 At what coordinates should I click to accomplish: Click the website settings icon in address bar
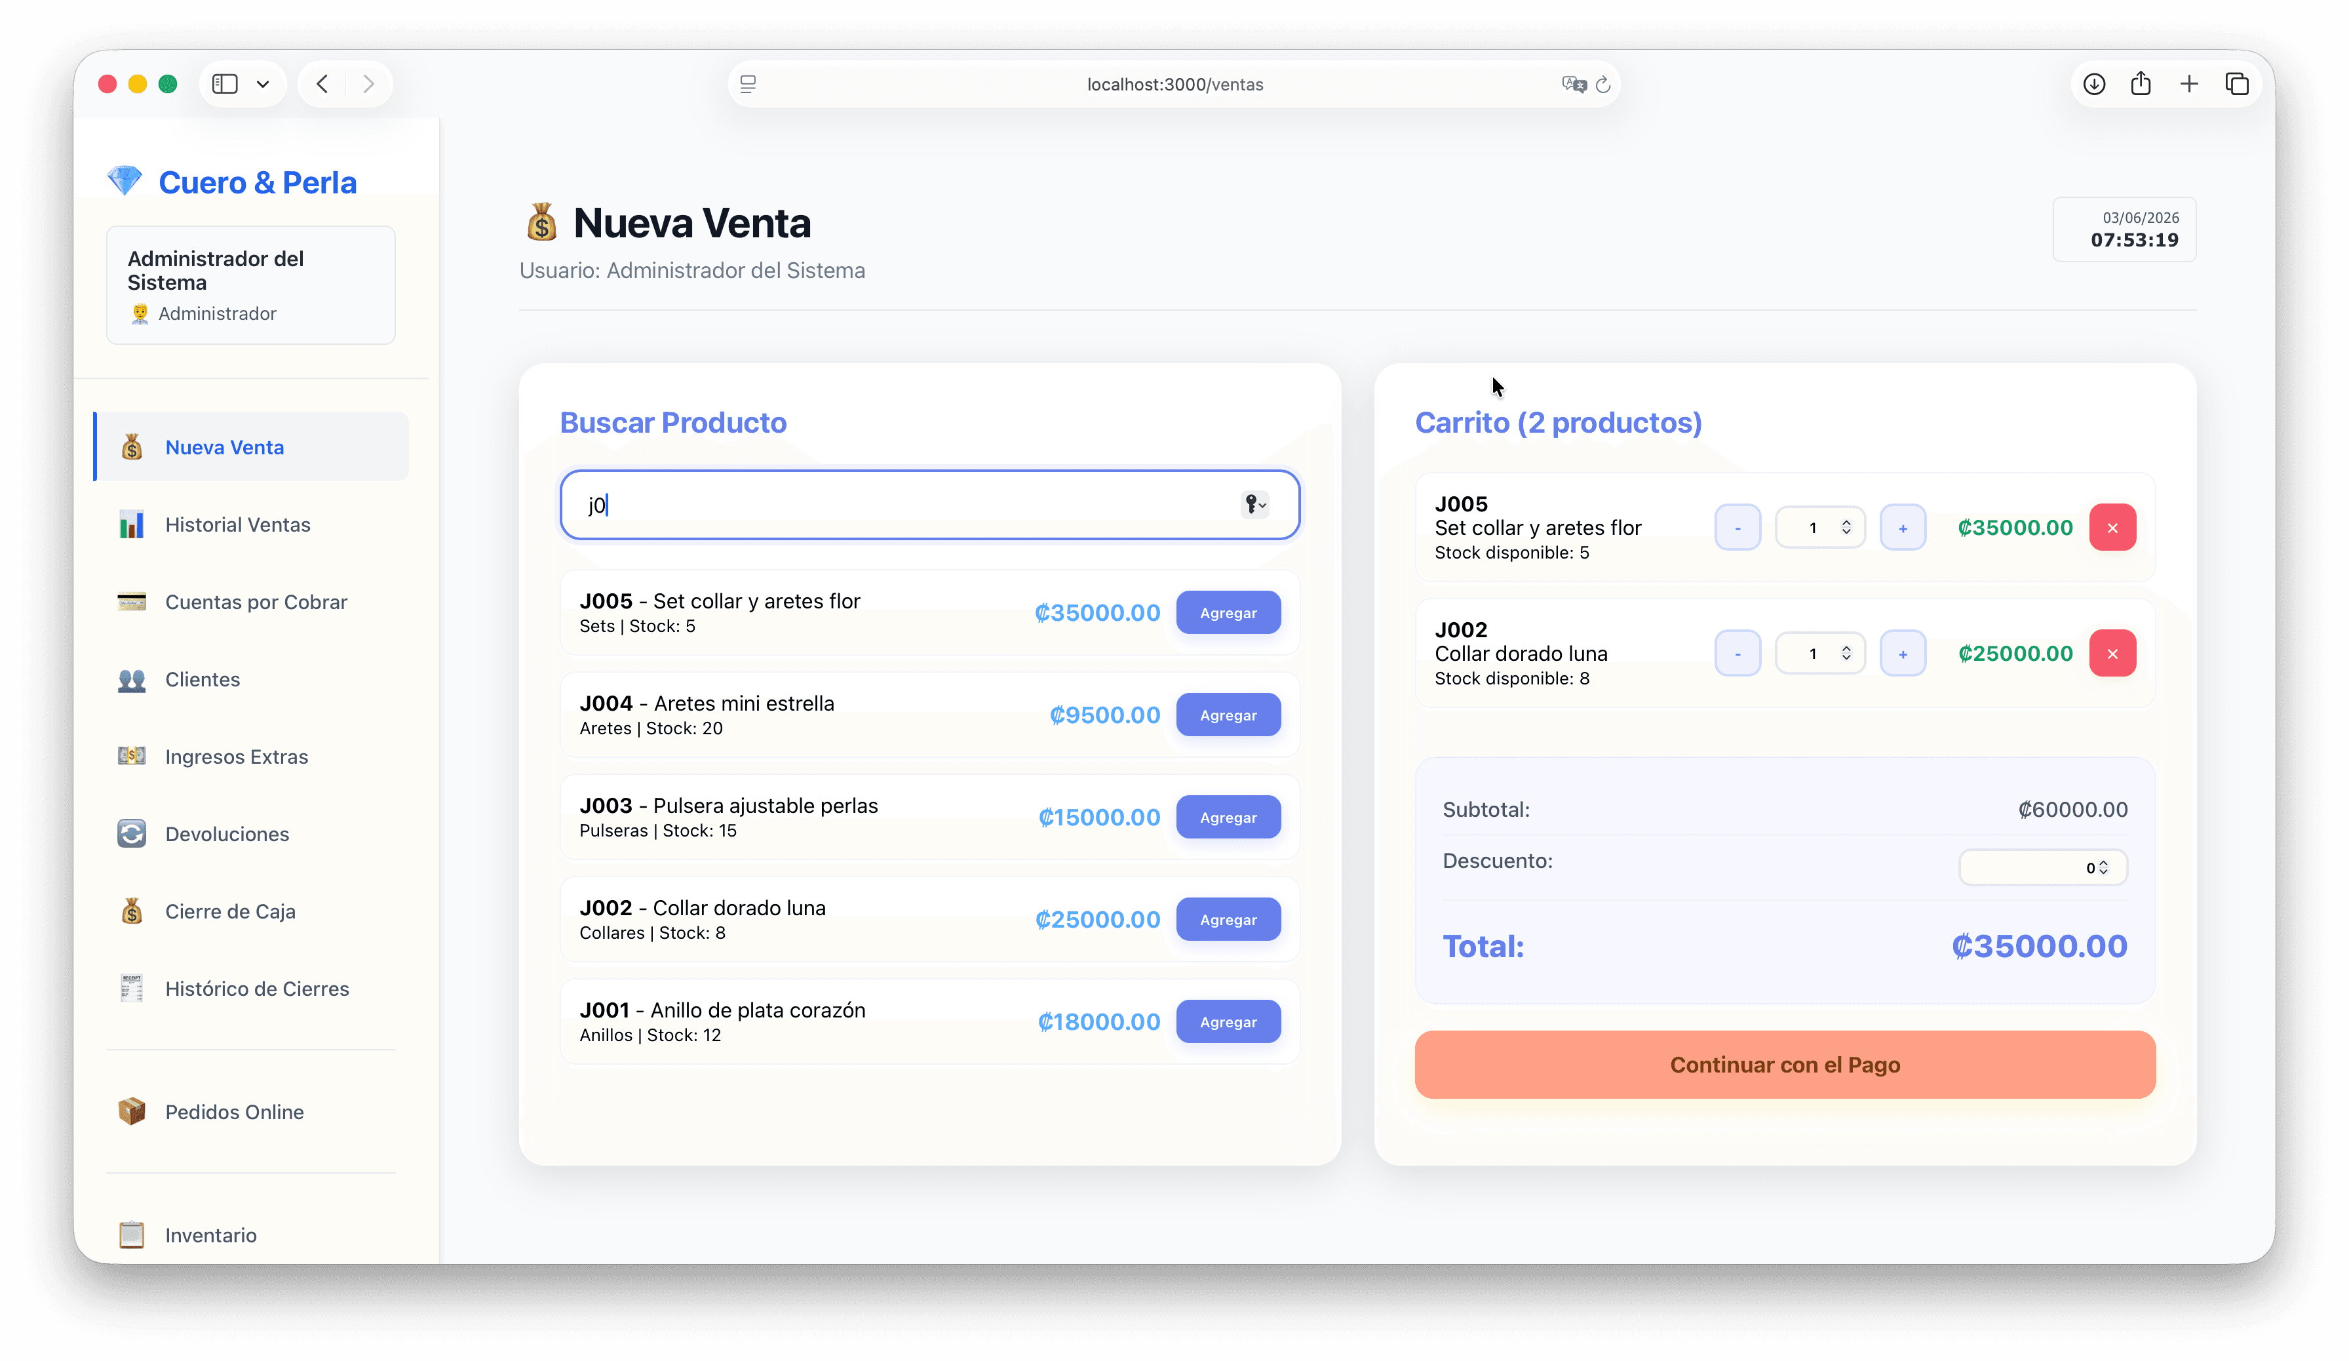point(748,84)
